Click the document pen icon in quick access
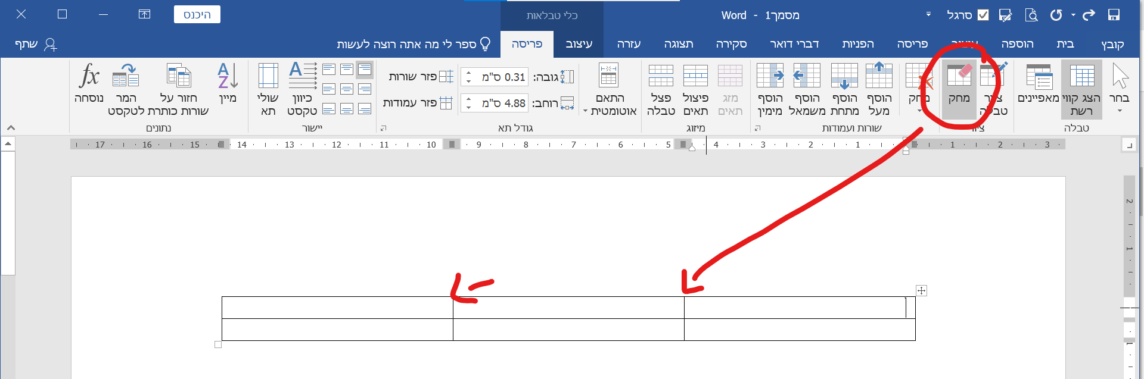 [x=1006, y=15]
